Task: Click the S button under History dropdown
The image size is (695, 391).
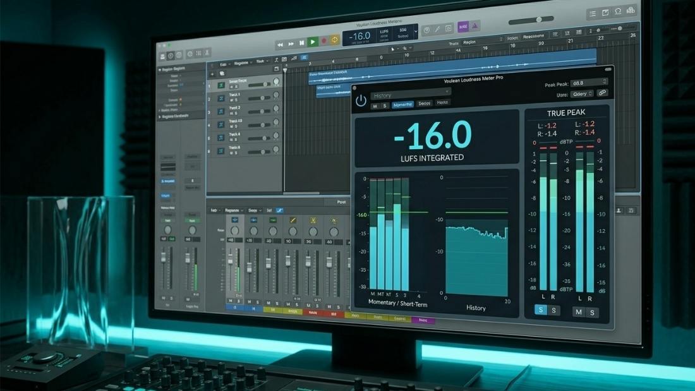Action: pyautogui.click(x=385, y=106)
